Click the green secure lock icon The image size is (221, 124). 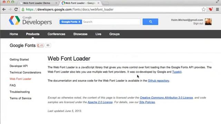(23, 9)
